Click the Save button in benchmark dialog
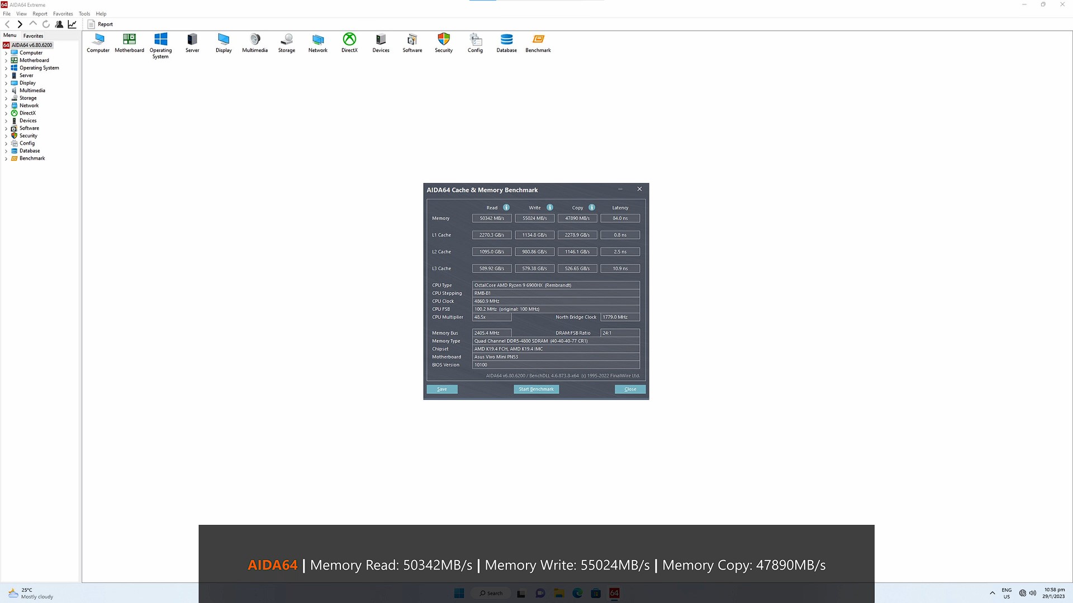The image size is (1073, 603). pyautogui.click(x=442, y=389)
